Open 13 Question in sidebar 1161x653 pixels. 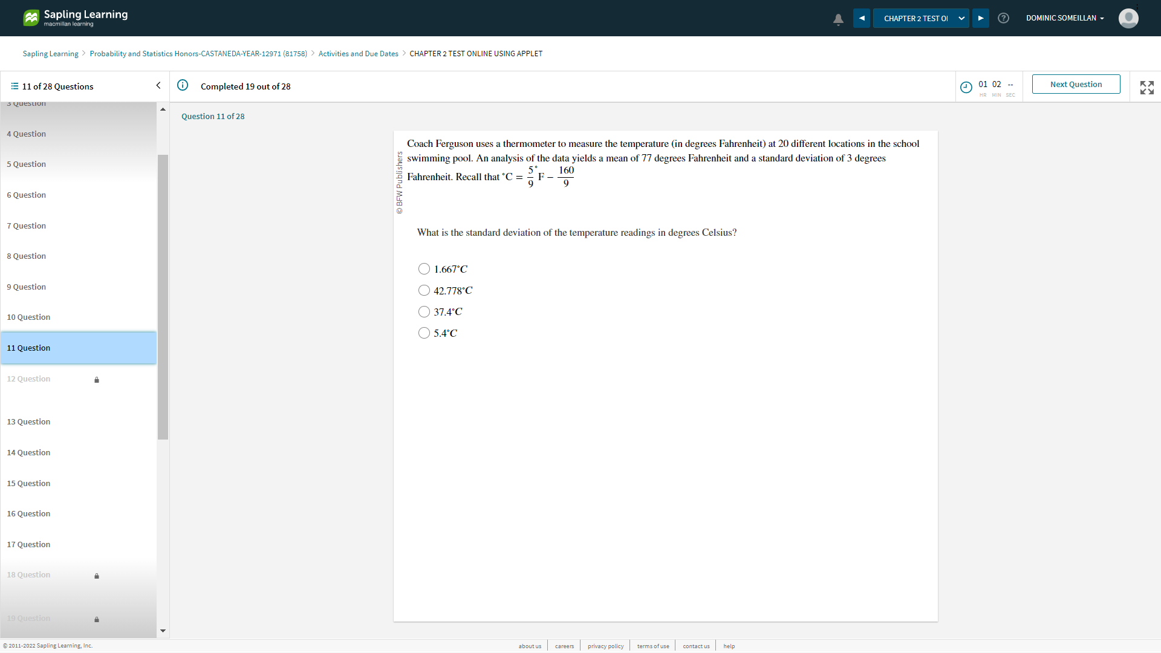(28, 421)
